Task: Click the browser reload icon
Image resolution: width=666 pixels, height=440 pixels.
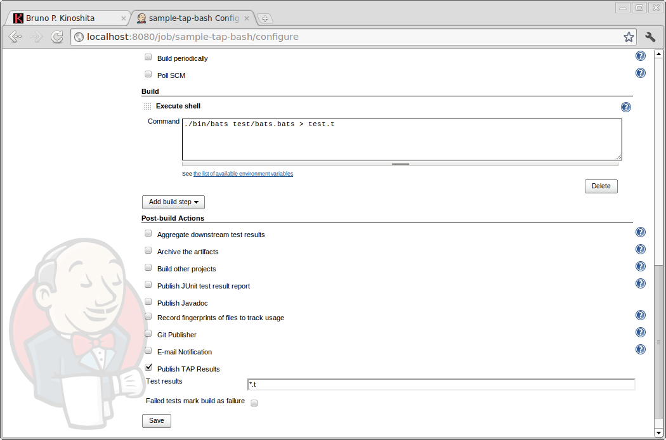Action: pos(57,37)
